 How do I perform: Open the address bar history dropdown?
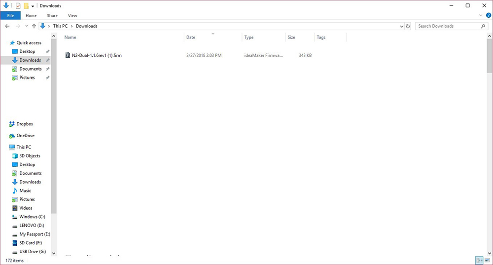pos(401,26)
